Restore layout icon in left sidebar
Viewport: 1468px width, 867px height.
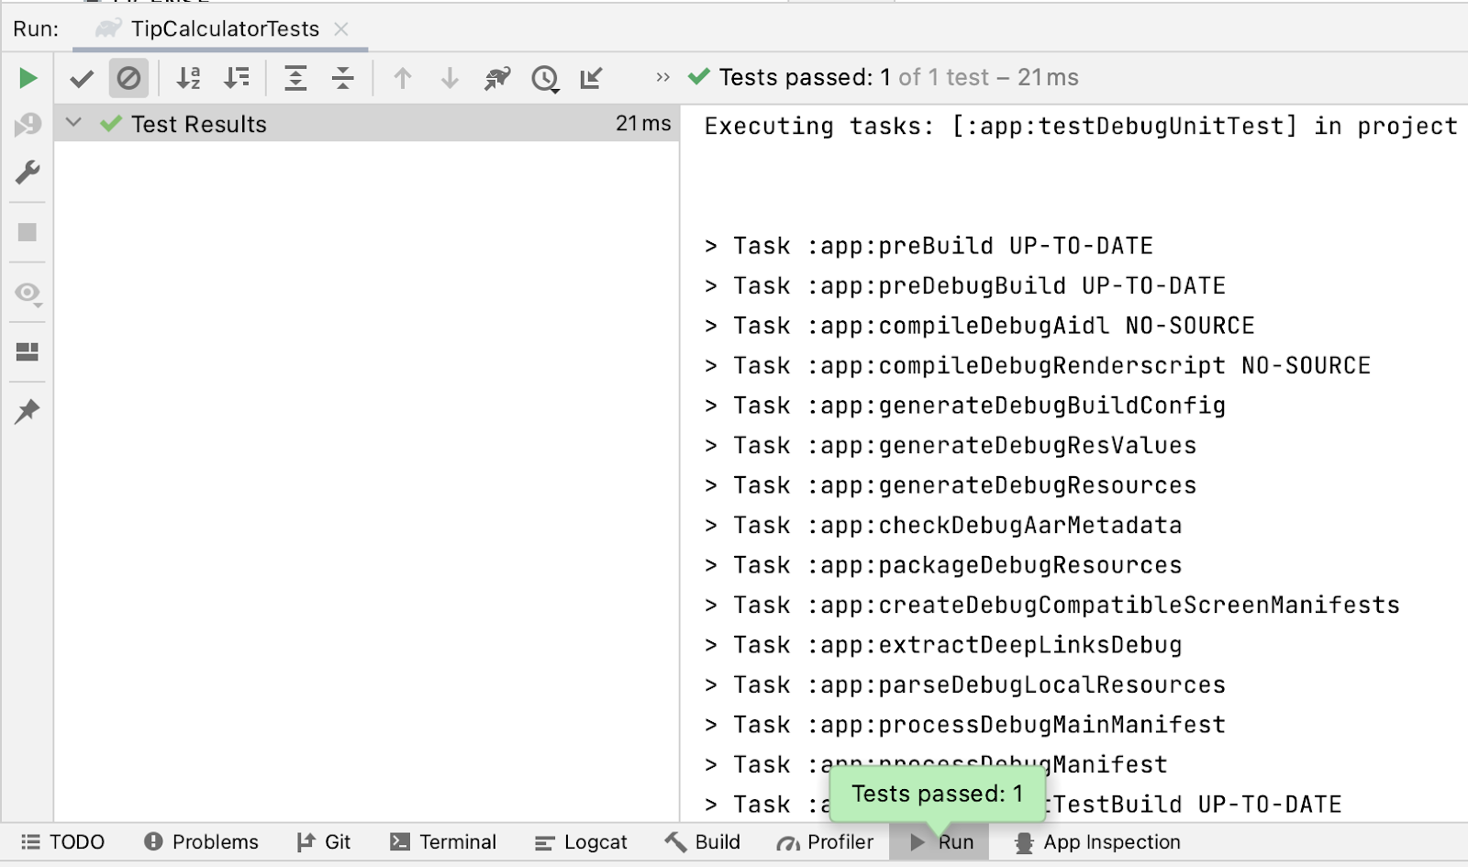28,351
